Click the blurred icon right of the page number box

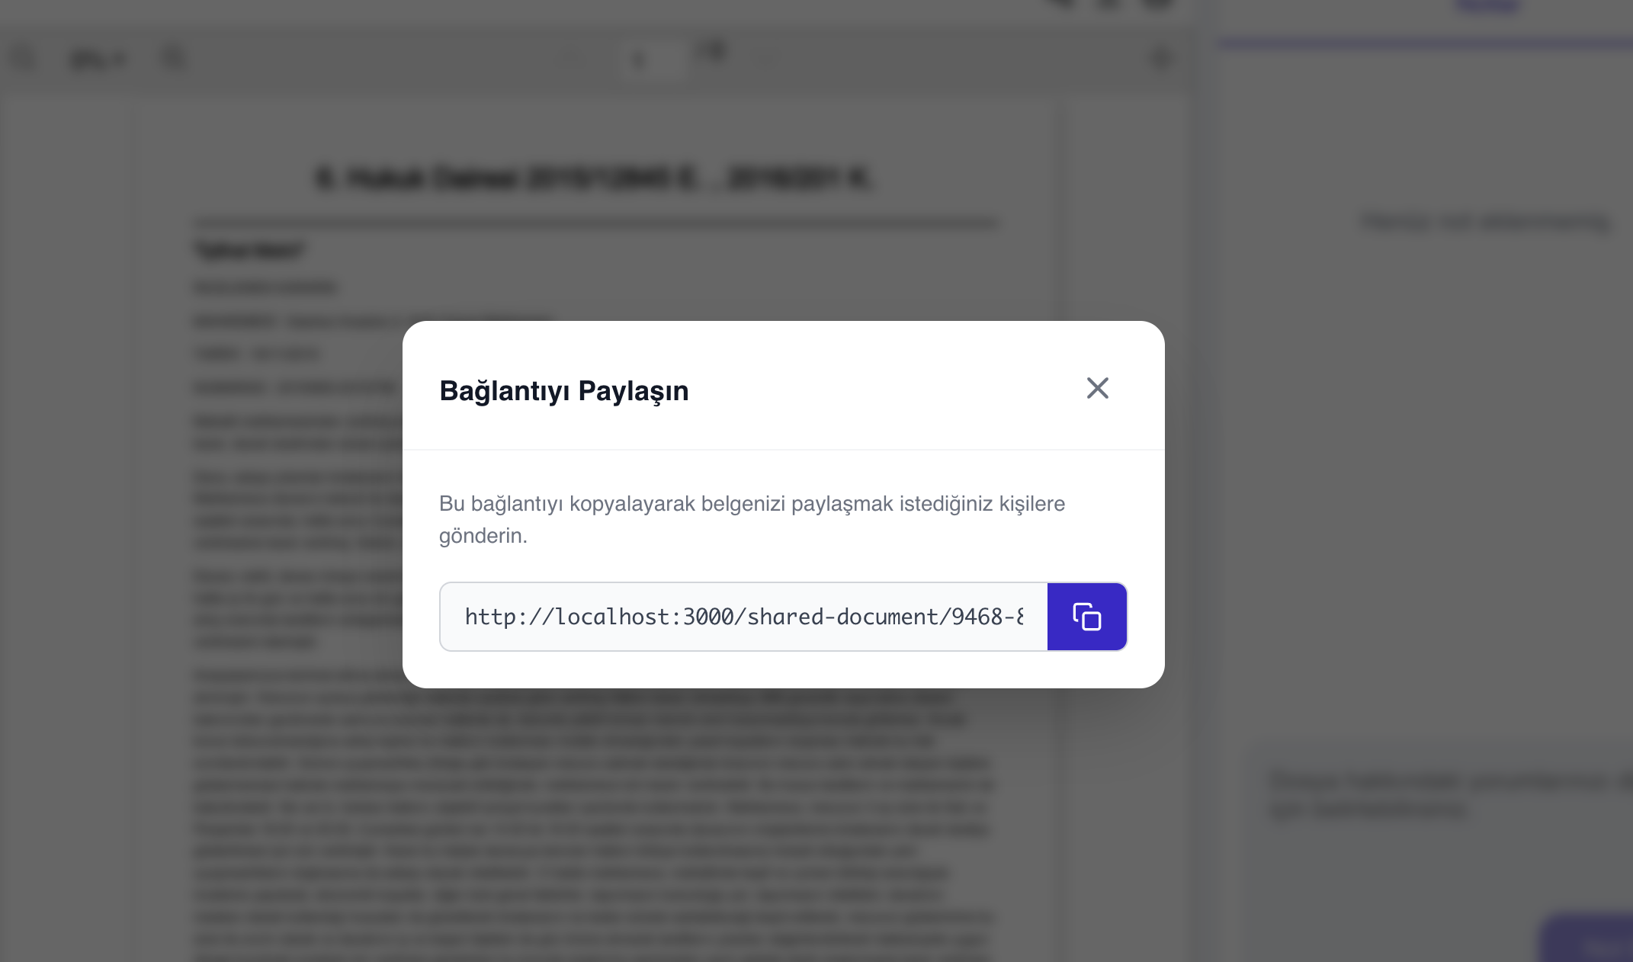pos(714,52)
